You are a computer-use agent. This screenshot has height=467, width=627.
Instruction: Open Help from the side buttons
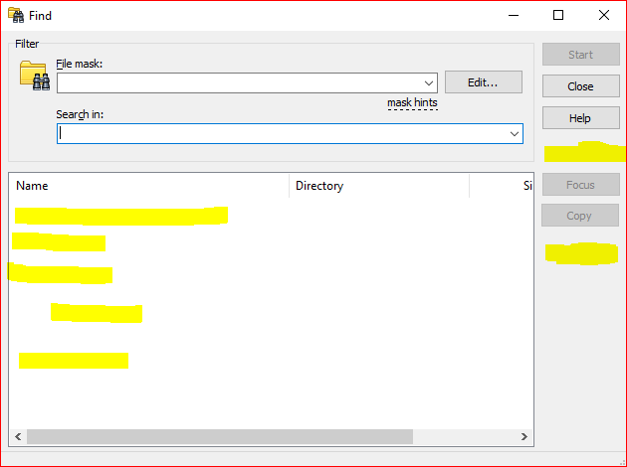click(580, 118)
